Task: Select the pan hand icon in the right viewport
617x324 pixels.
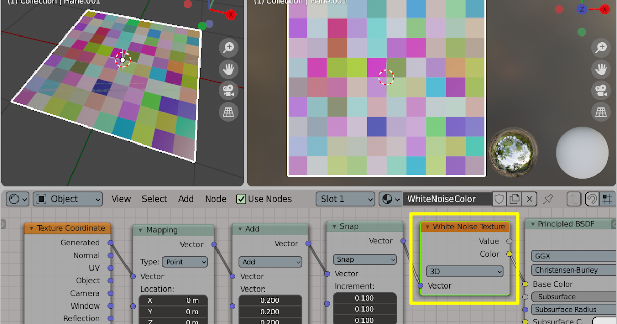Action: 601,69
